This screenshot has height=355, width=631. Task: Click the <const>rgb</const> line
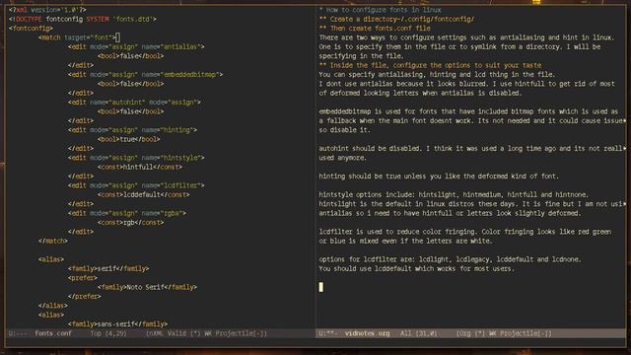pos(130,223)
